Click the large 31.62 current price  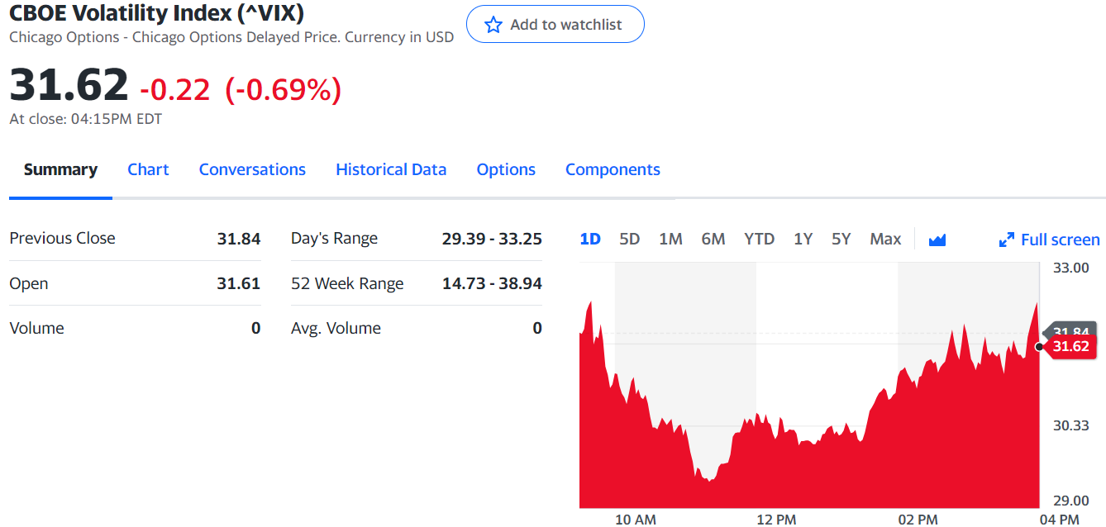click(x=69, y=84)
